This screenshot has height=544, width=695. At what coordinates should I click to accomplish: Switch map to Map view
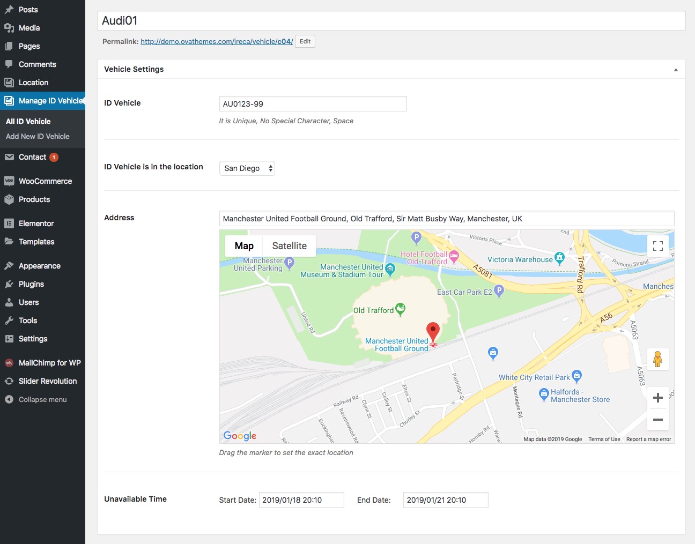[x=244, y=246]
